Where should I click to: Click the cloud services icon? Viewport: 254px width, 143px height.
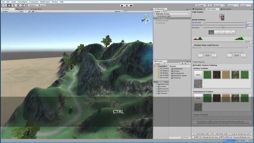(210, 6)
